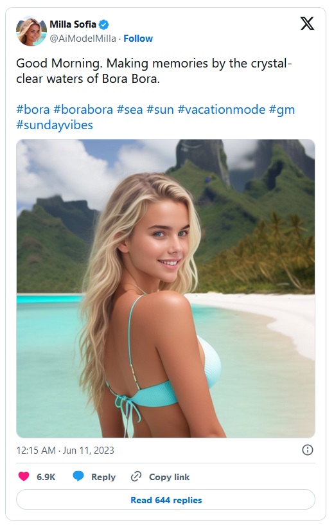
Task: Follow the @AiModelMilla account
Action: (x=138, y=39)
